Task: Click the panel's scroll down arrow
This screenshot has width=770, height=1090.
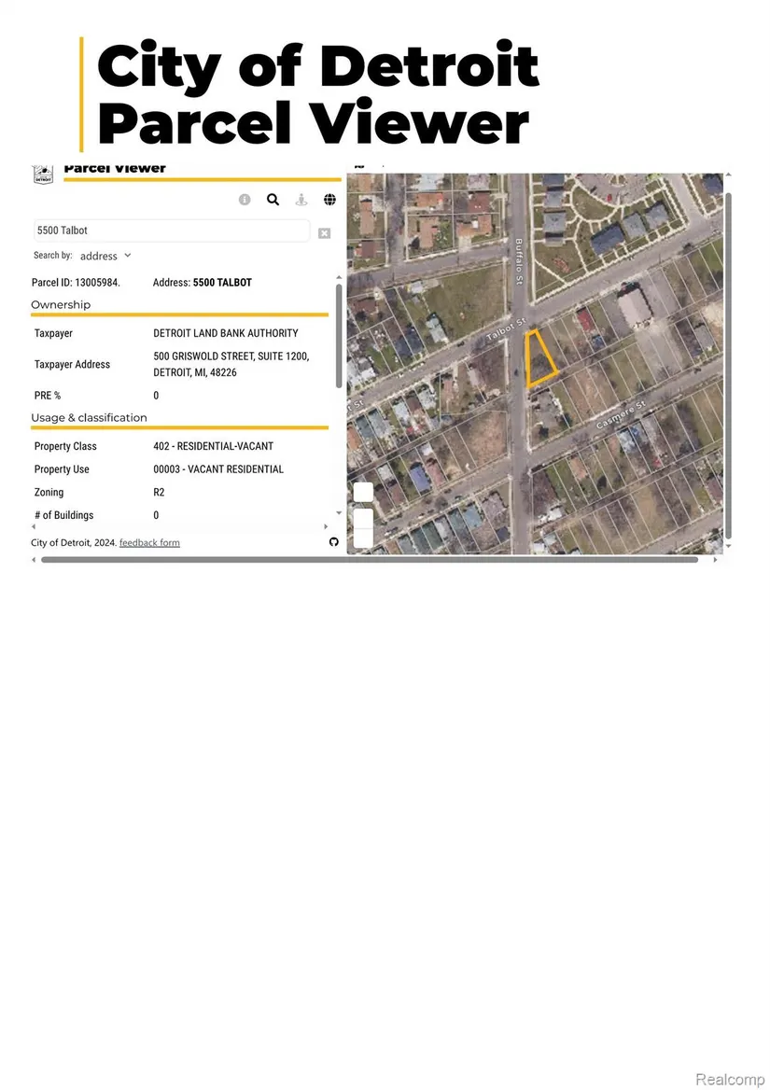Action: coord(339,527)
